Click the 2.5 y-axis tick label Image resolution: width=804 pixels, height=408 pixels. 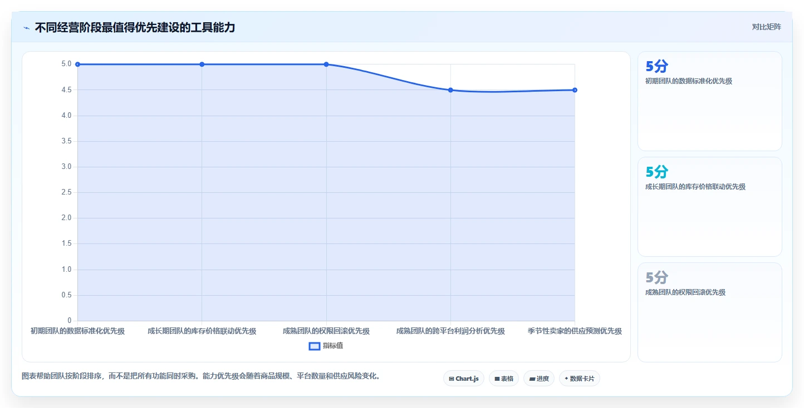click(x=66, y=192)
